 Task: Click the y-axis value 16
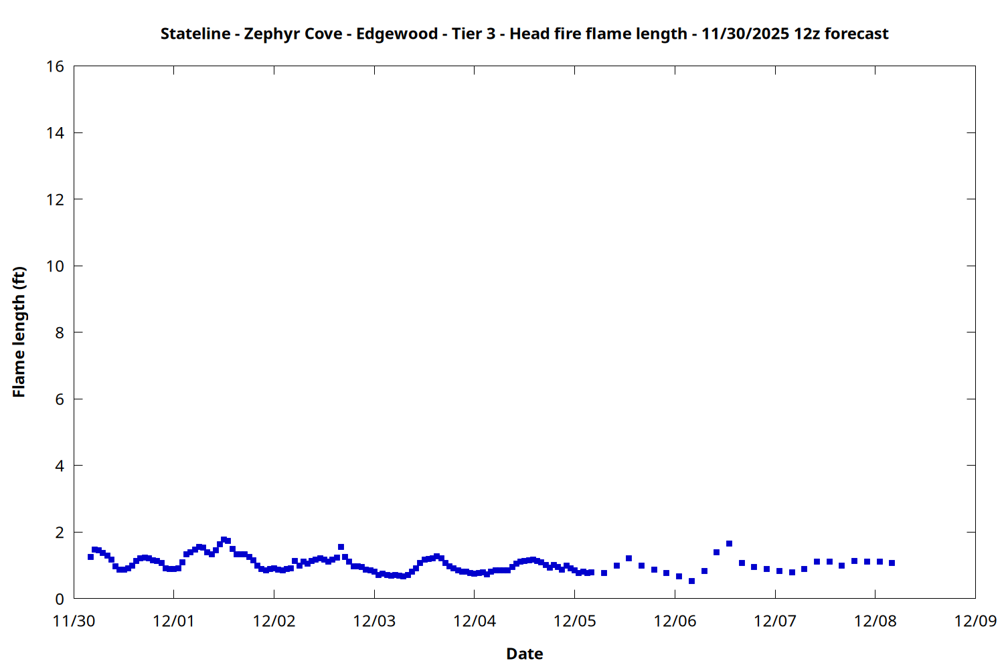[56, 66]
